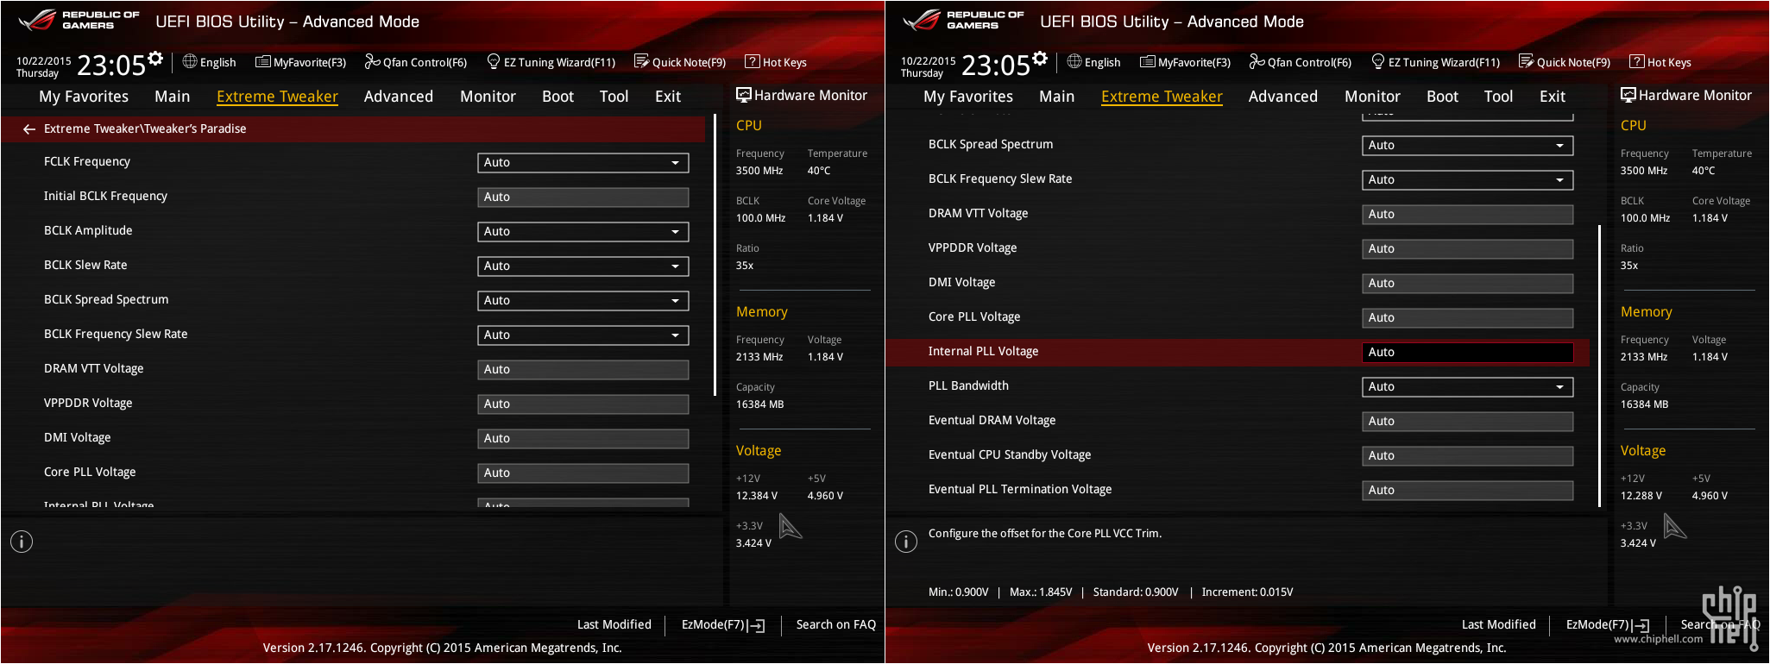This screenshot has width=1770, height=664.
Task: Click the info icon in left window
Action: (x=22, y=542)
